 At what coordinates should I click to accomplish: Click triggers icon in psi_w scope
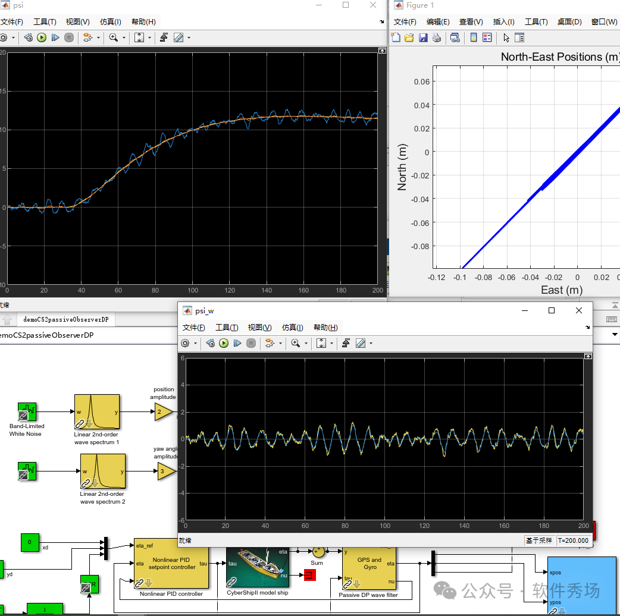tap(346, 343)
